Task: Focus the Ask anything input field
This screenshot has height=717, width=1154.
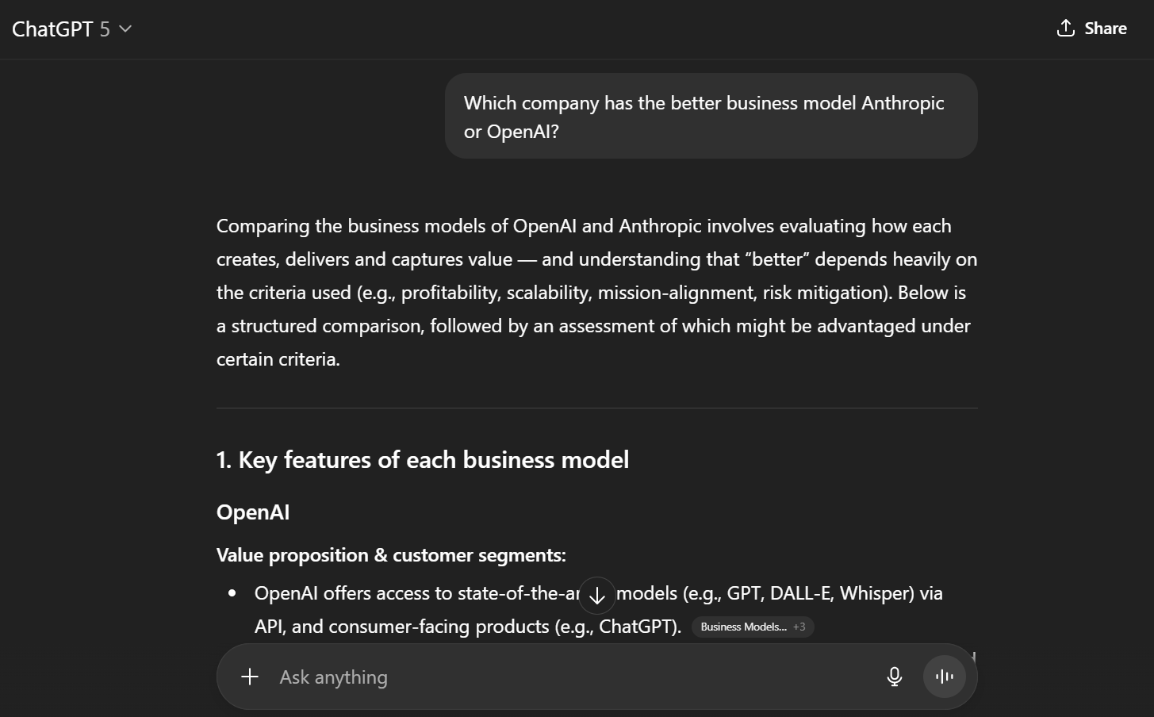Action: pos(571,677)
